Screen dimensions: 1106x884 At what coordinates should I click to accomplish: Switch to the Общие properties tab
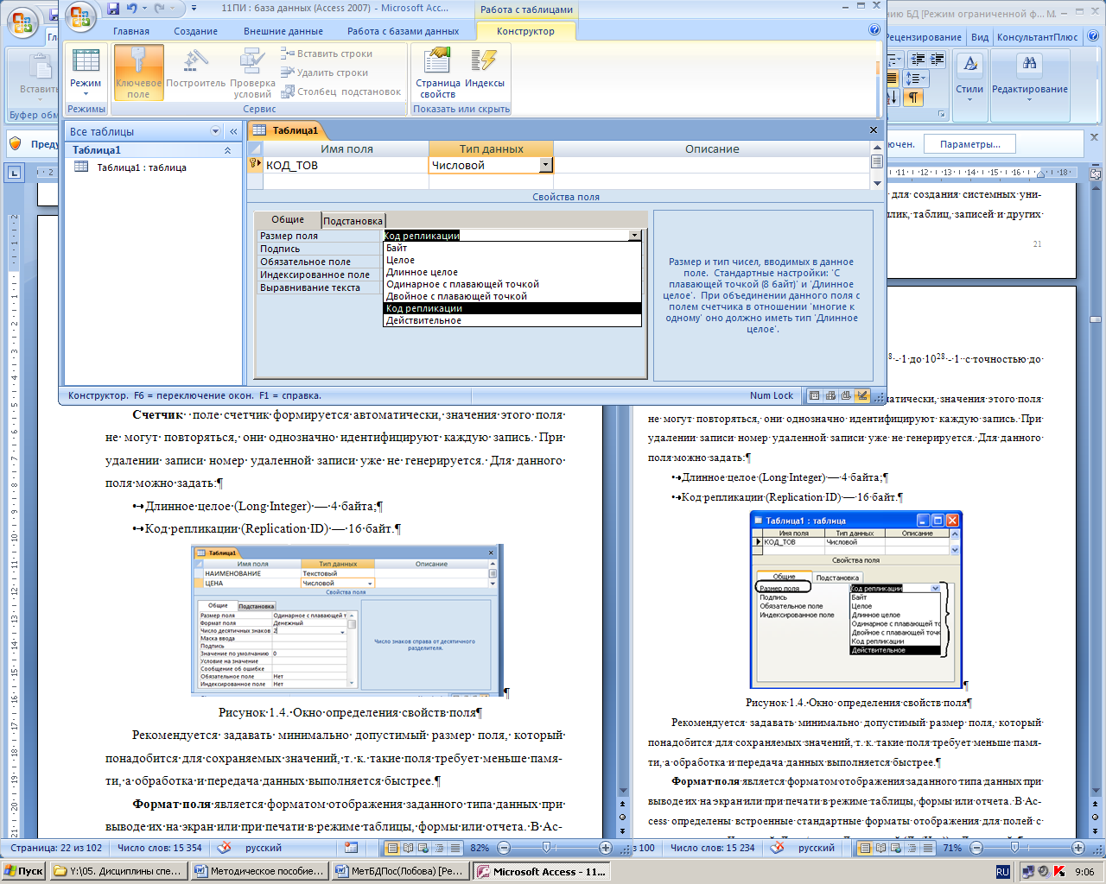(288, 220)
